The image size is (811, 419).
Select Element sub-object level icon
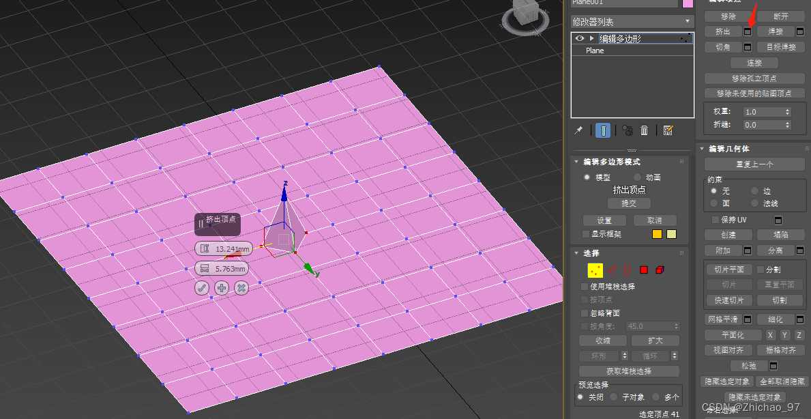coord(660,270)
